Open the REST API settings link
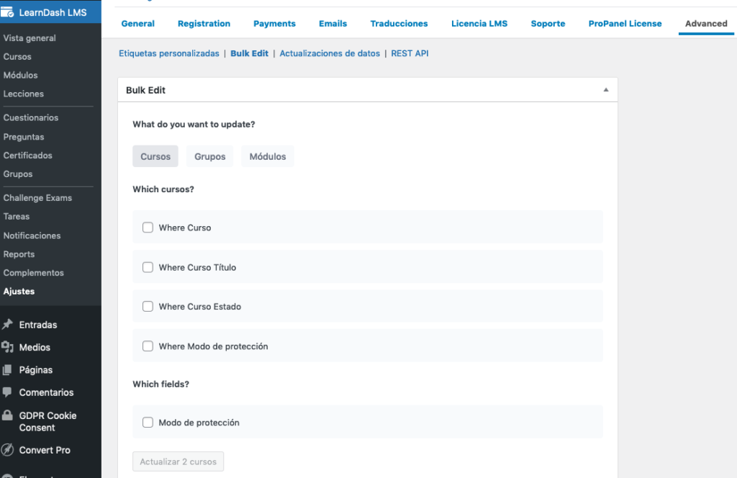The height and width of the screenshot is (478, 737). point(410,53)
